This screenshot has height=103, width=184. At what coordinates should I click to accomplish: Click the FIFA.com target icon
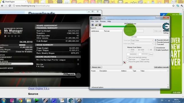[78, 76]
